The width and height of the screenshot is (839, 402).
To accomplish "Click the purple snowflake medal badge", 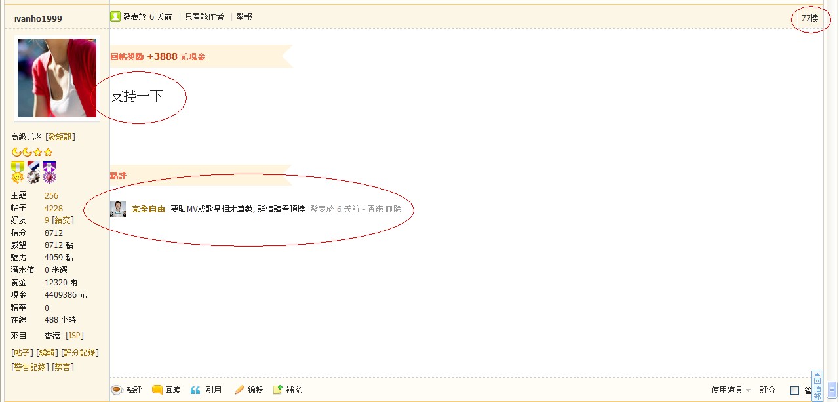I will [x=49, y=172].
